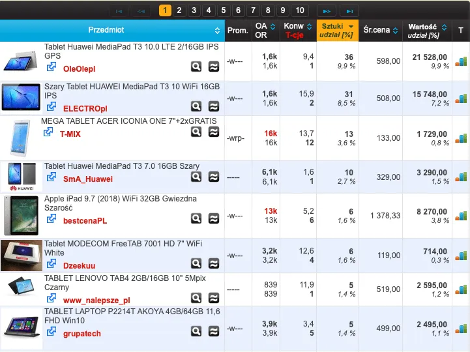Open the external link icon next to SmA_Huawei

51,177
